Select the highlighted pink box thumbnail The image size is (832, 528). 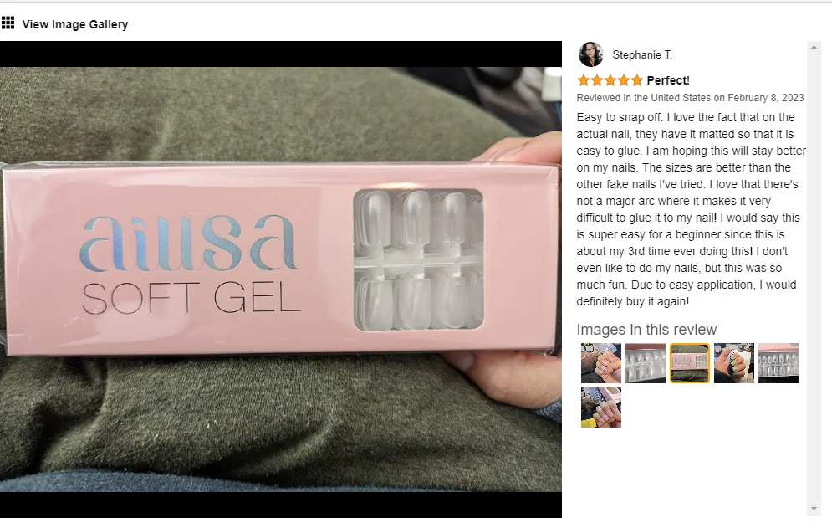click(x=690, y=363)
